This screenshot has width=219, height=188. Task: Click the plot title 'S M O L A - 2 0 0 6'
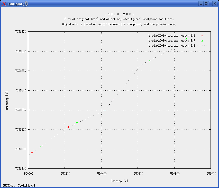(119, 14)
